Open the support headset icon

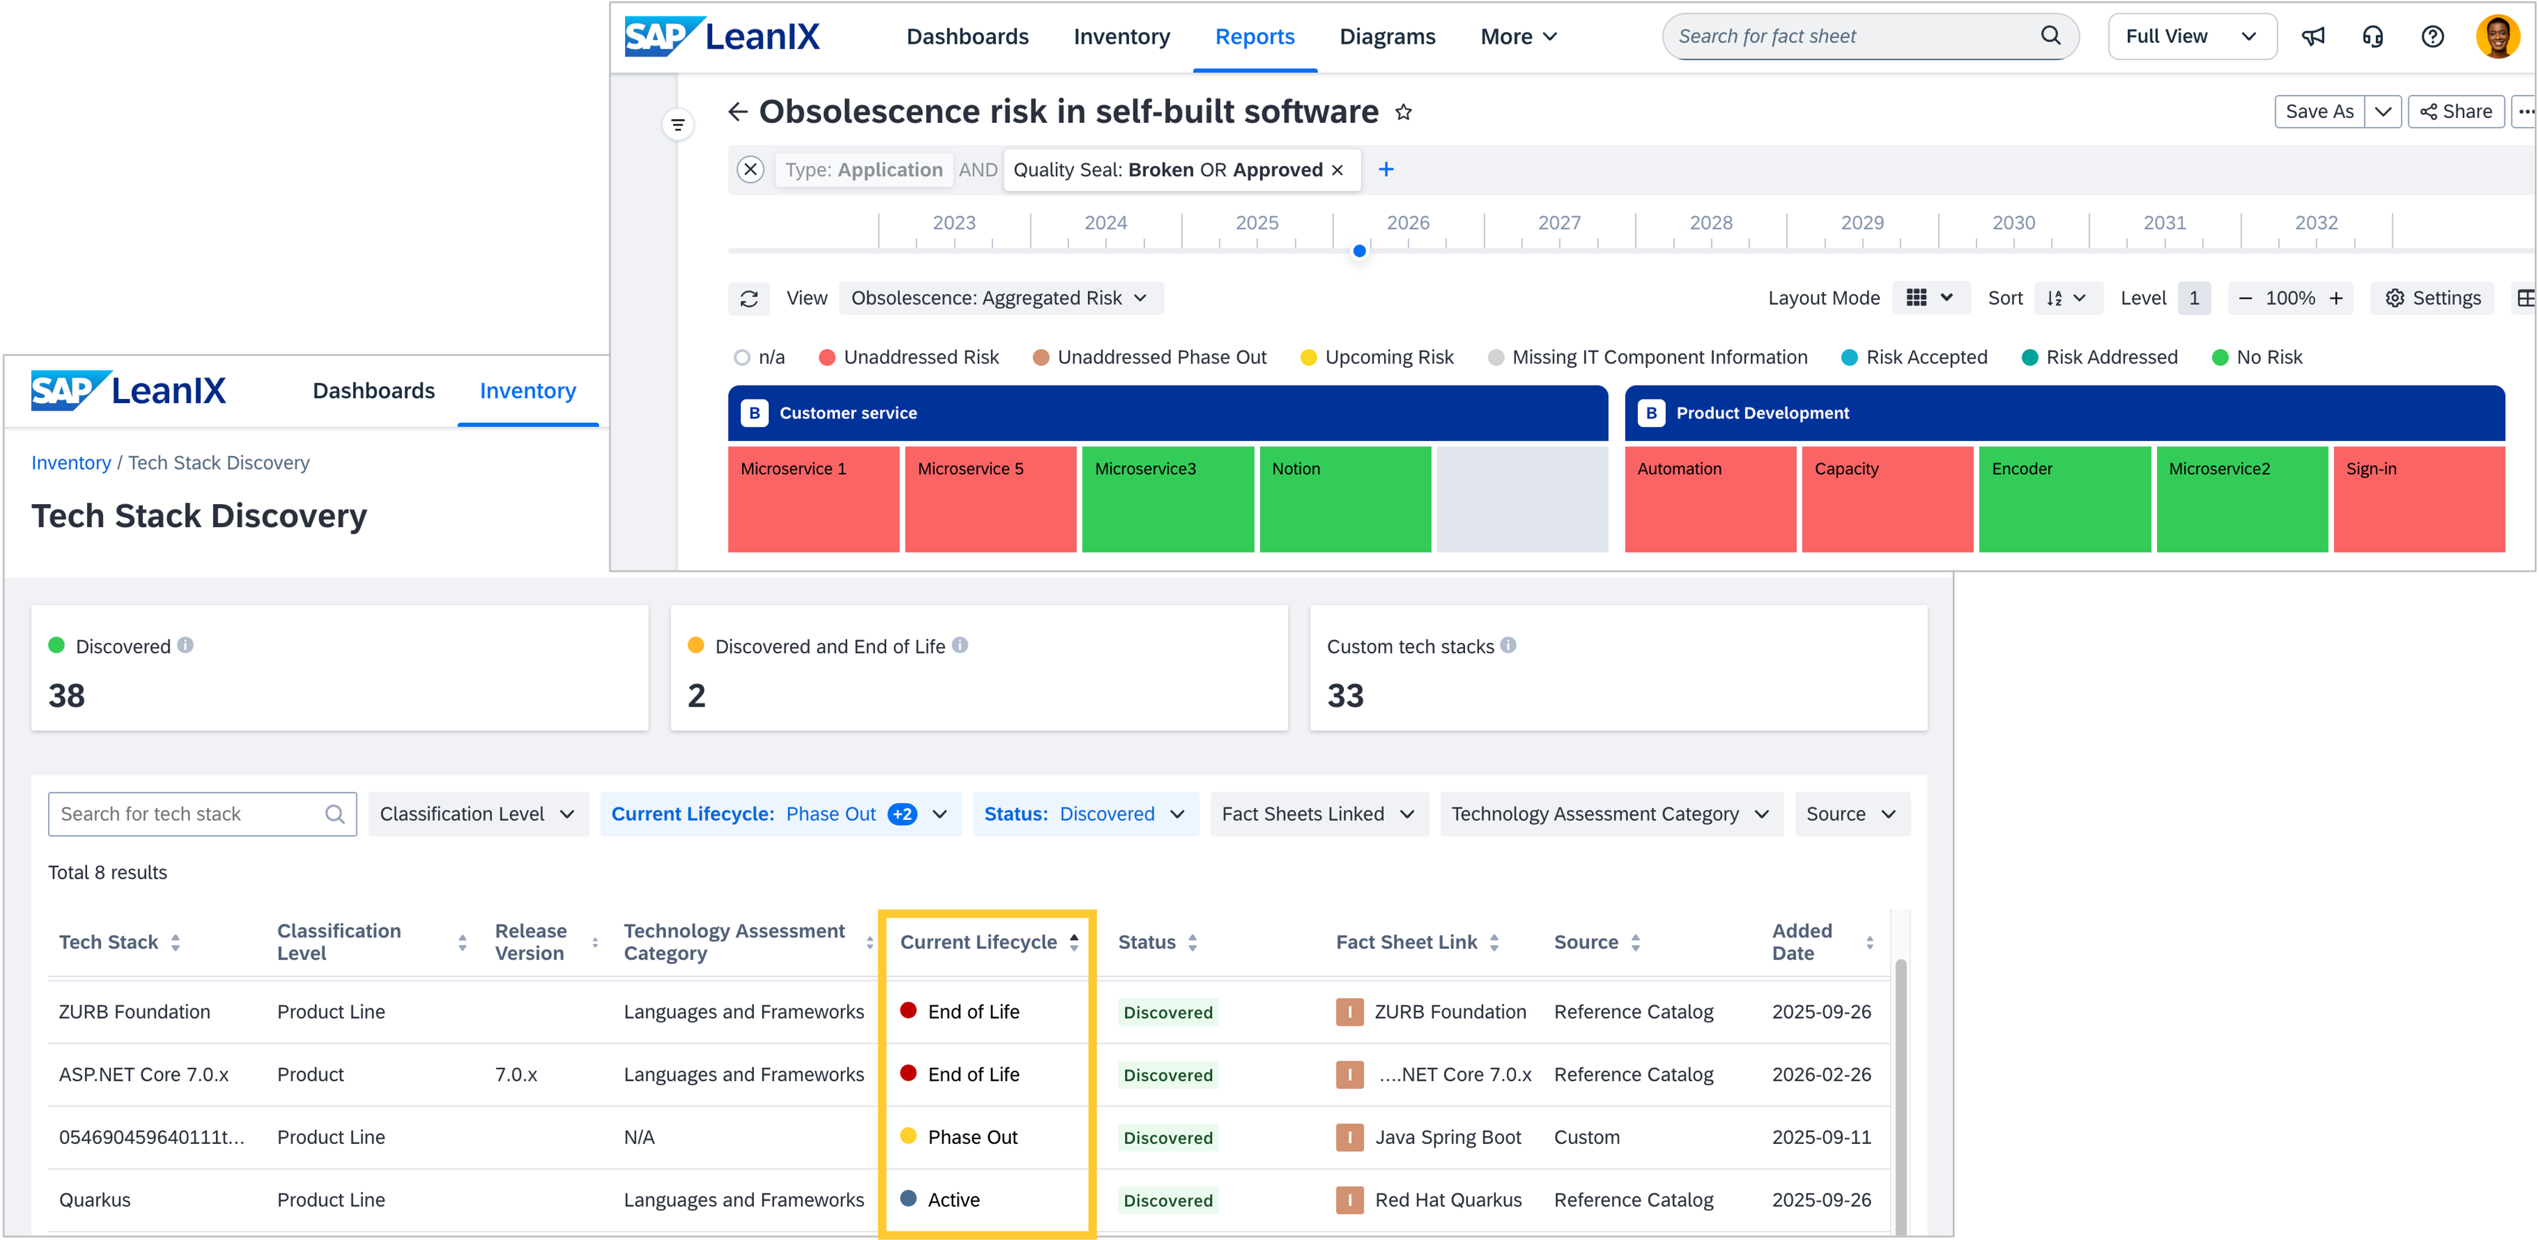click(2372, 36)
